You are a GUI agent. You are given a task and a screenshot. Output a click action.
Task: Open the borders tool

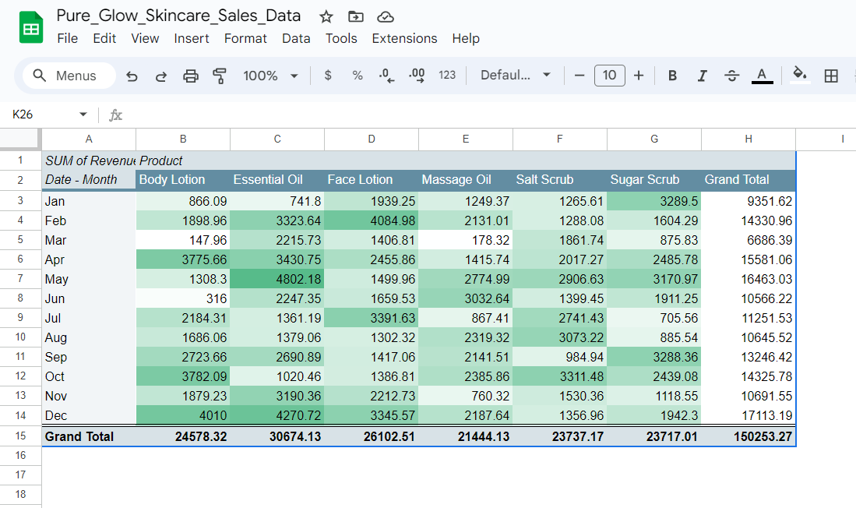click(x=831, y=76)
